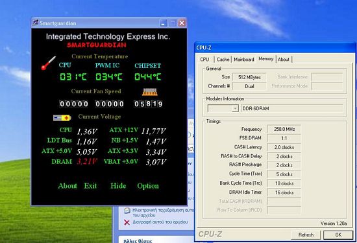Click the Greek email-this-file link
The height and width of the screenshot is (243, 357).
pos(163,213)
